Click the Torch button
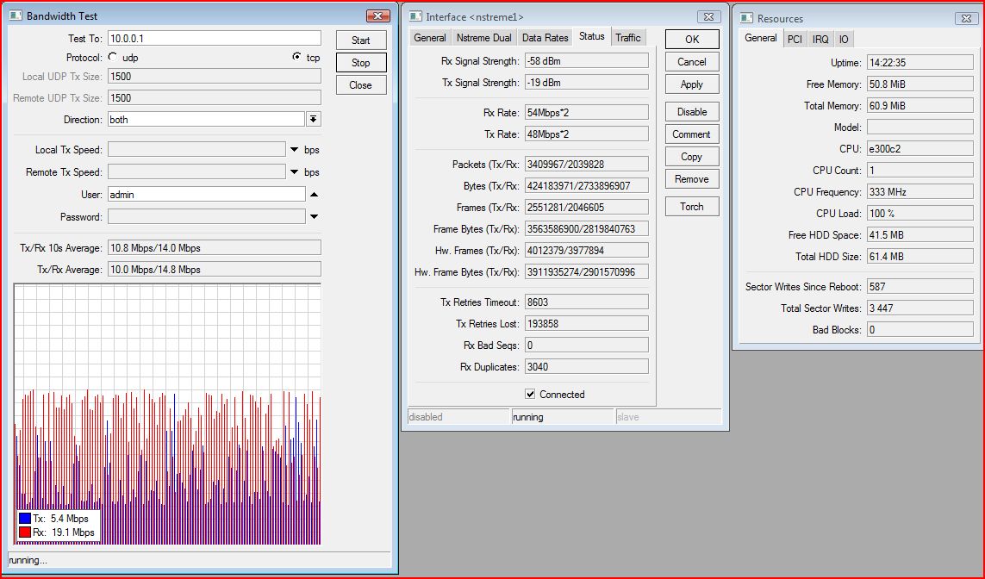Viewport: 985px width, 579px height. (x=691, y=207)
